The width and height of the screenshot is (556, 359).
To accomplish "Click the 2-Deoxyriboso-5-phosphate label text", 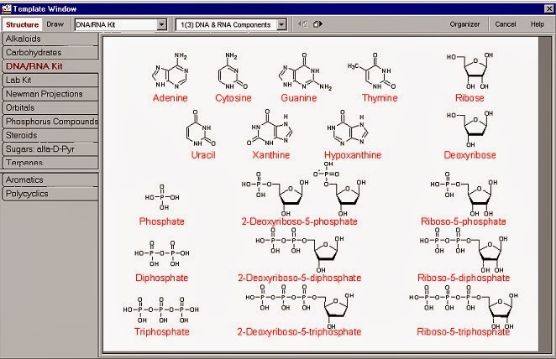I will 300,221.
